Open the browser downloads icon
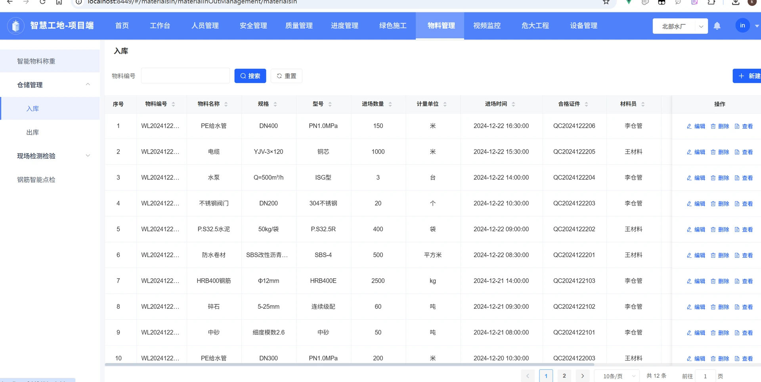This screenshot has height=382, width=761. tap(736, 2)
